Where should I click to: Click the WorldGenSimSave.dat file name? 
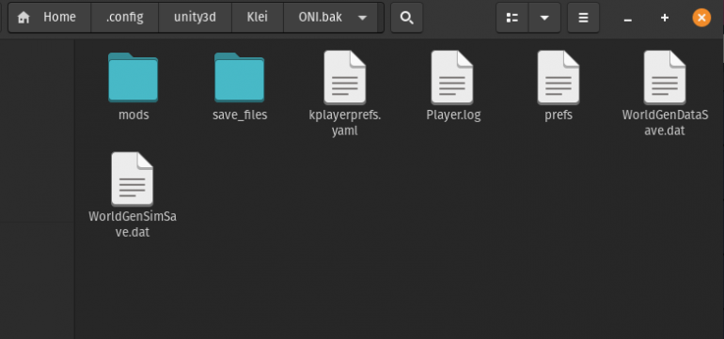[x=132, y=224]
